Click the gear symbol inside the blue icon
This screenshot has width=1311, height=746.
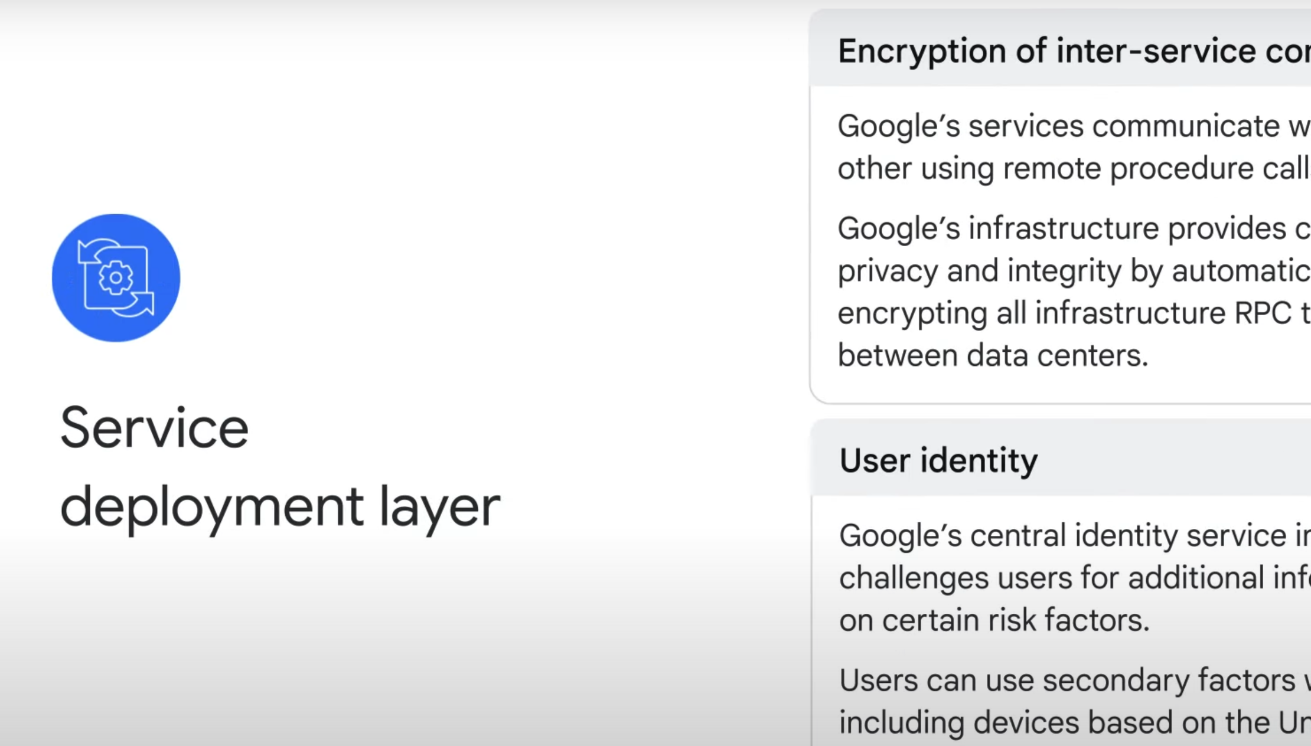(x=116, y=277)
